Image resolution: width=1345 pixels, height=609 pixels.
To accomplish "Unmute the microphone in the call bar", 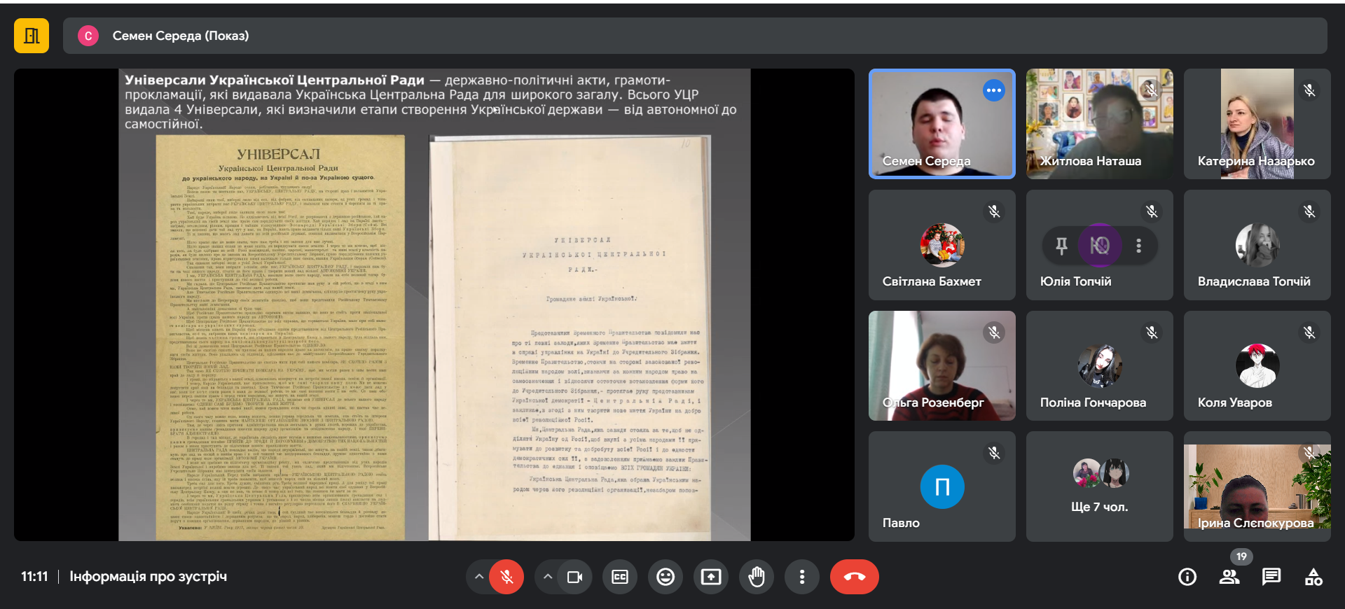I will pyautogui.click(x=506, y=577).
